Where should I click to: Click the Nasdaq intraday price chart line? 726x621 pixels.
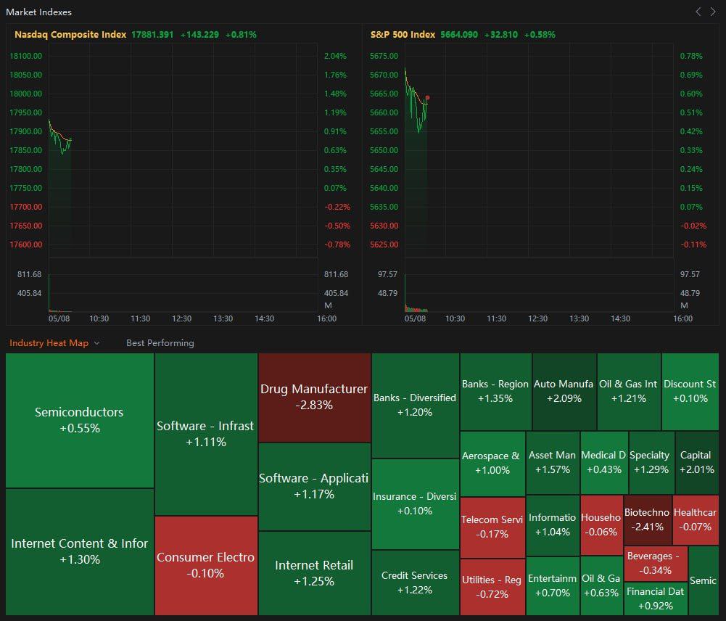60,138
